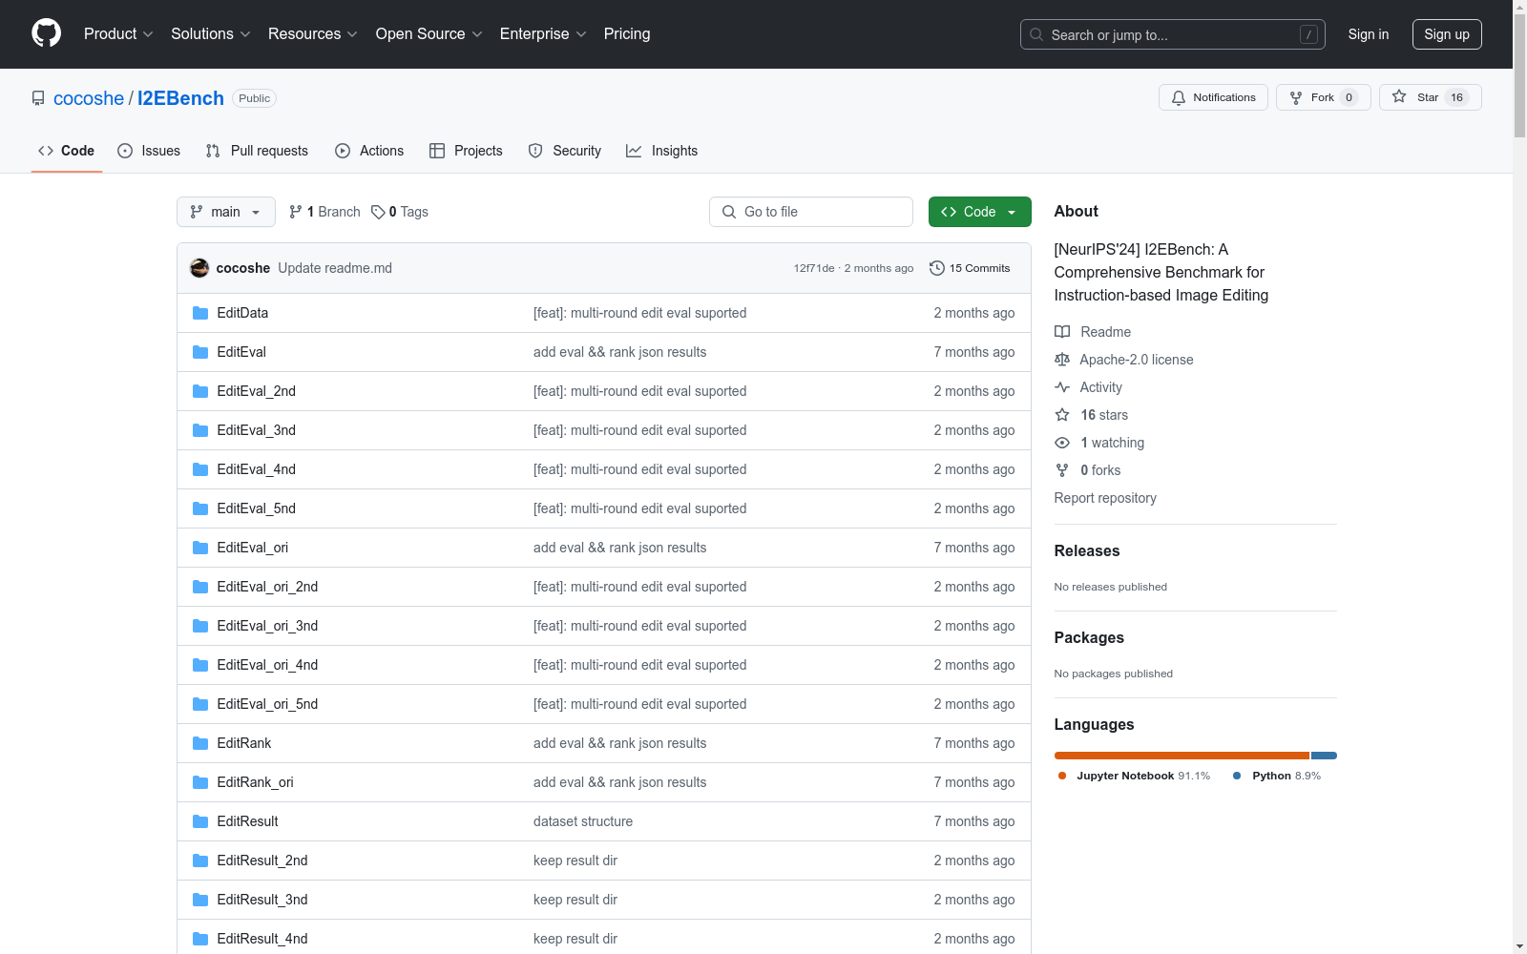The image size is (1527, 954).
Task: Open the EditEval folder
Action: point(241,352)
